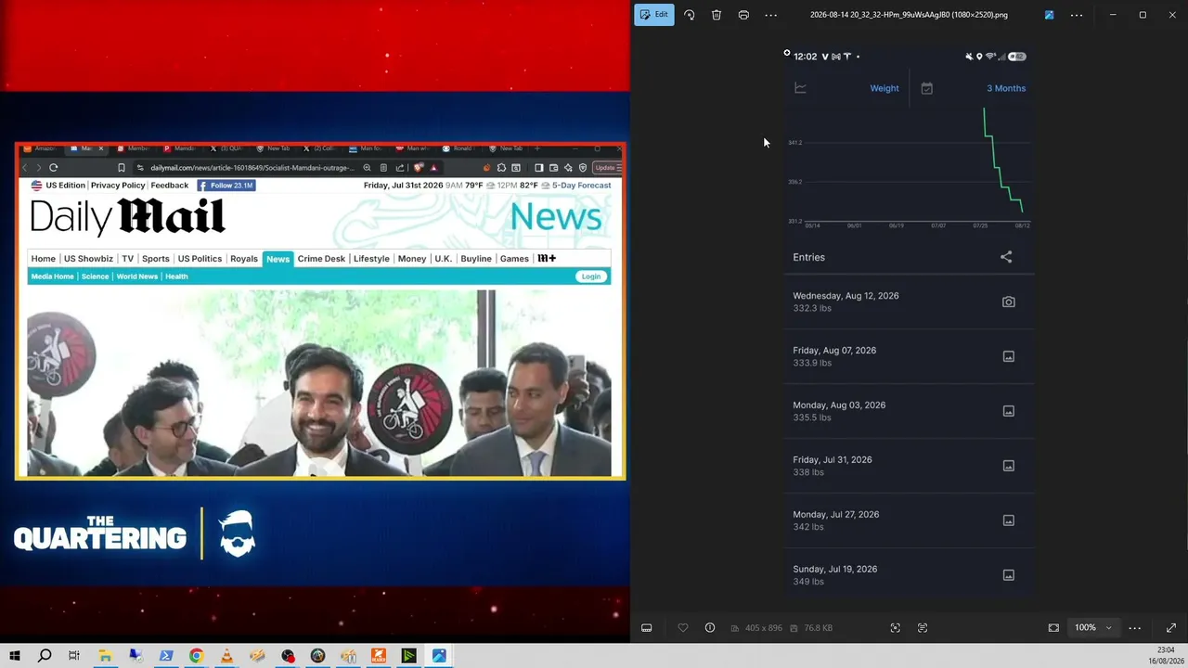Viewport: 1188px width, 668px height.
Task: Select the Wednesday, Aug 12, 2026 entry text
Action: 846,296
